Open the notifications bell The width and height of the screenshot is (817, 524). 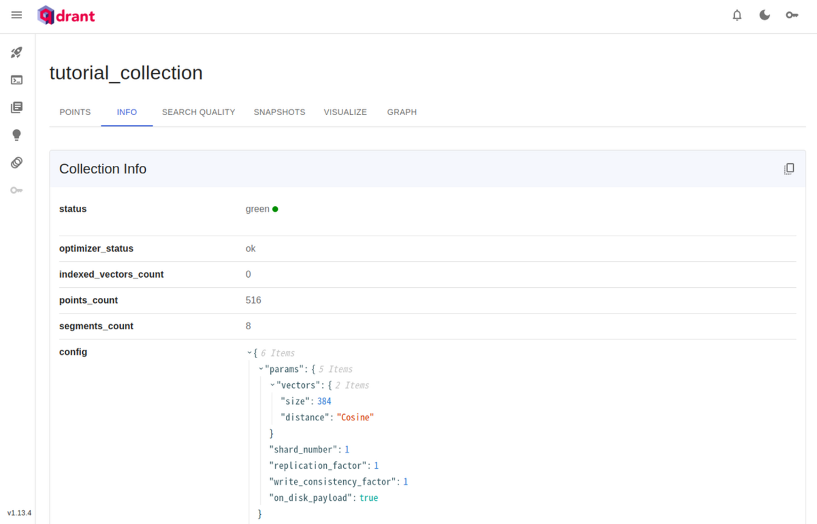pyautogui.click(x=737, y=15)
